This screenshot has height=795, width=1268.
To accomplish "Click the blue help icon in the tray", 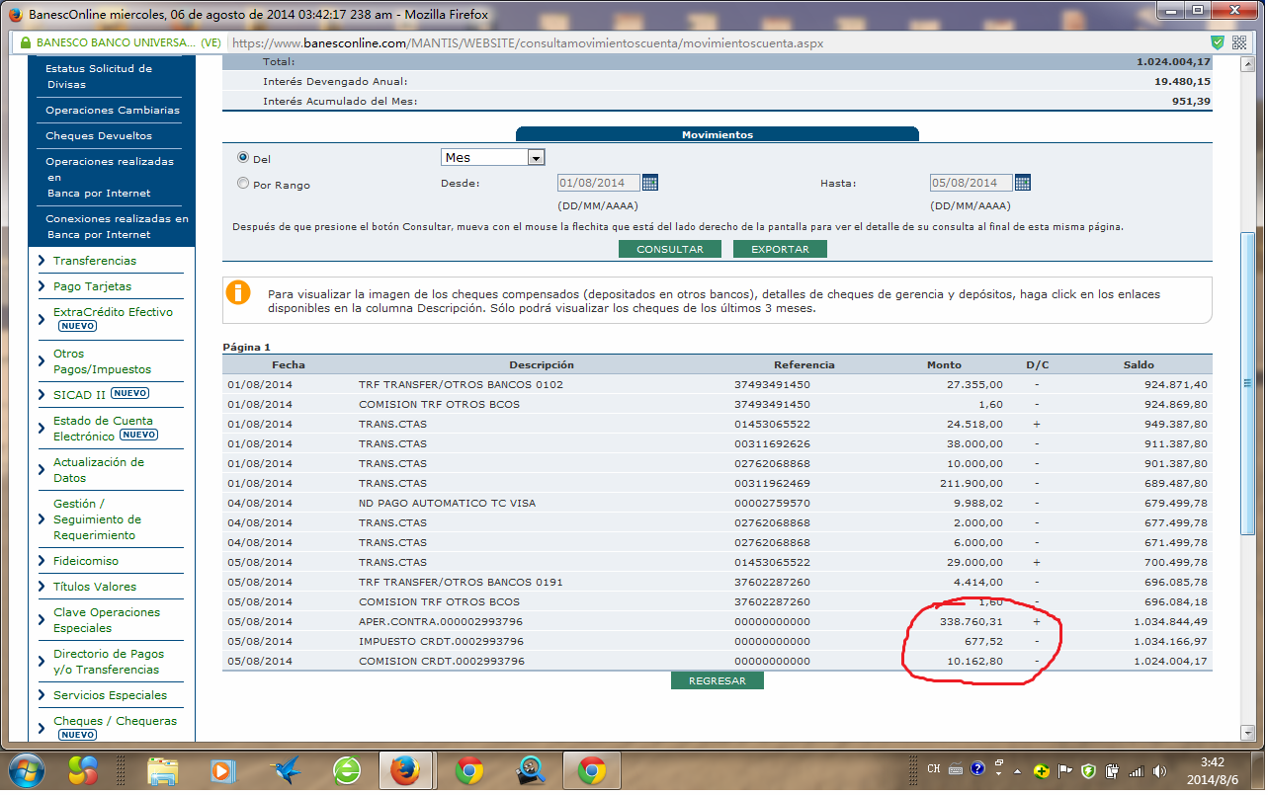I will [977, 768].
